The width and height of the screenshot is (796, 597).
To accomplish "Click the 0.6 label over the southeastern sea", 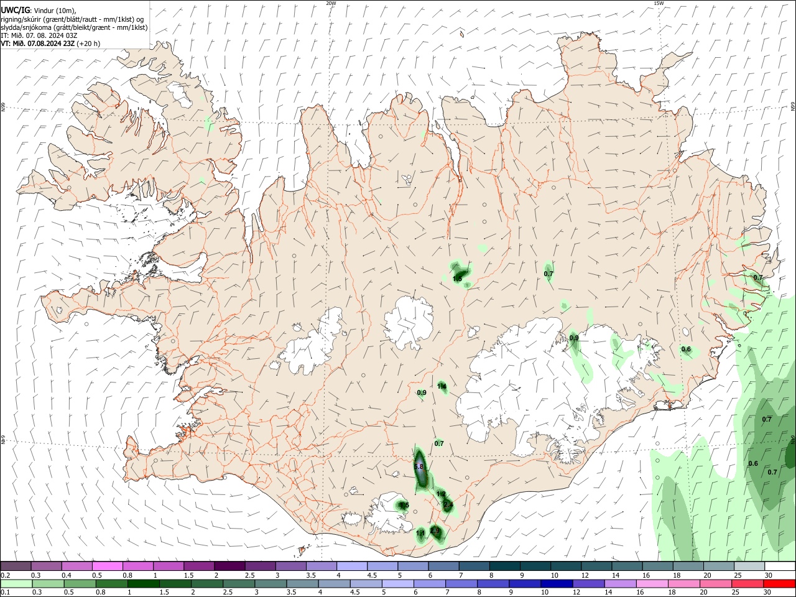I will 753,463.
